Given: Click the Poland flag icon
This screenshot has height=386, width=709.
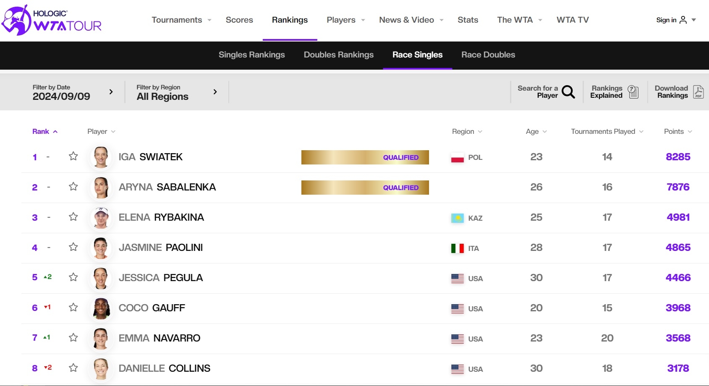Looking at the screenshot, I should (457, 158).
